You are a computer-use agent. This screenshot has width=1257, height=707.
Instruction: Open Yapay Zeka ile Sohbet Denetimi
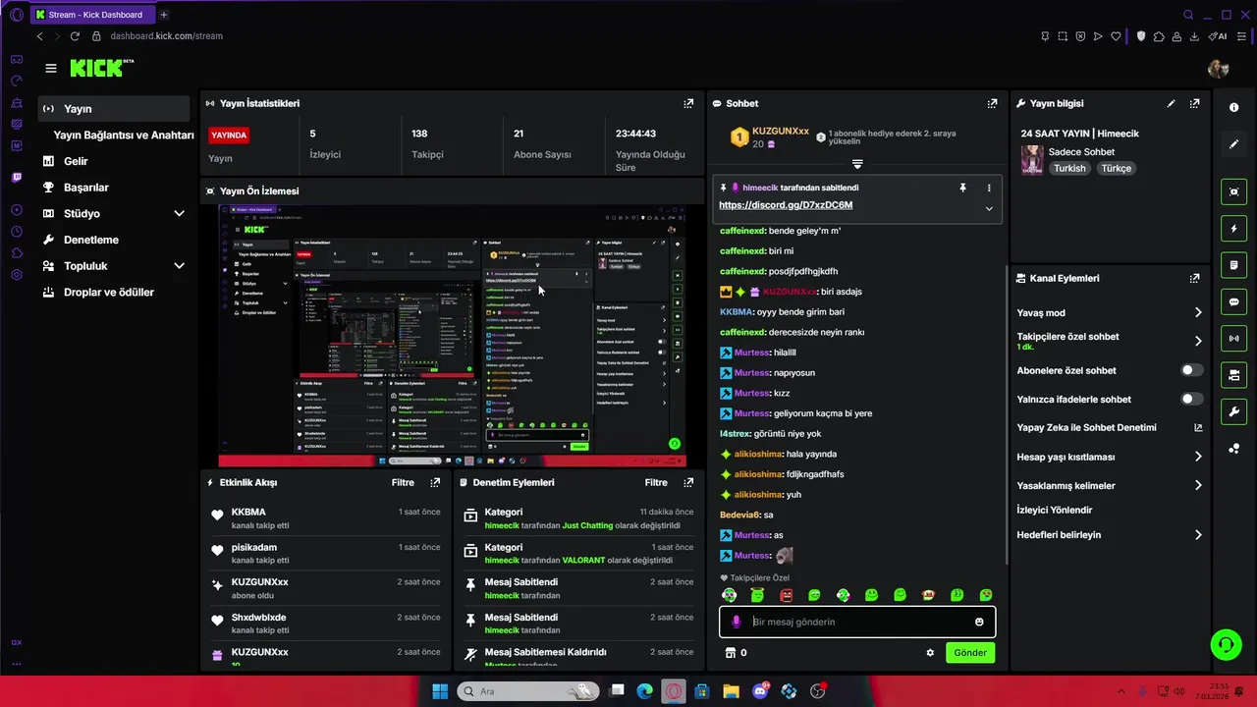tap(1109, 428)
